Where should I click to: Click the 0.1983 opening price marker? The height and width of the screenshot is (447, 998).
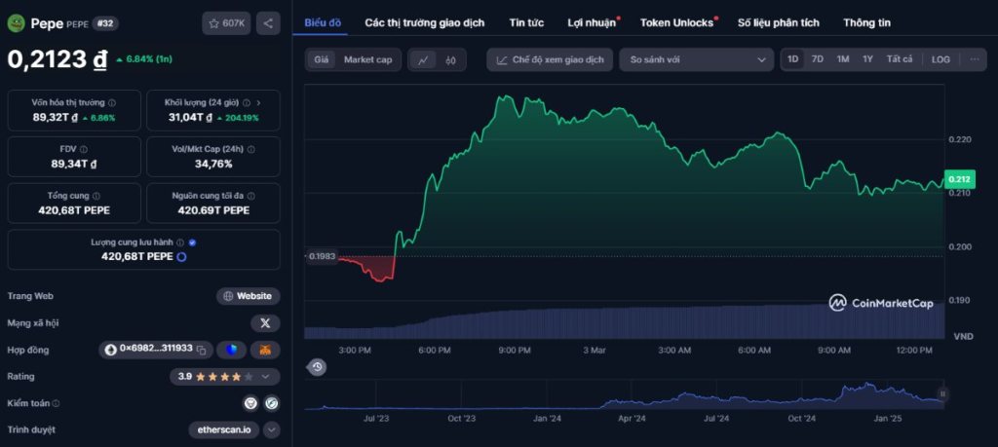[322, 257]
